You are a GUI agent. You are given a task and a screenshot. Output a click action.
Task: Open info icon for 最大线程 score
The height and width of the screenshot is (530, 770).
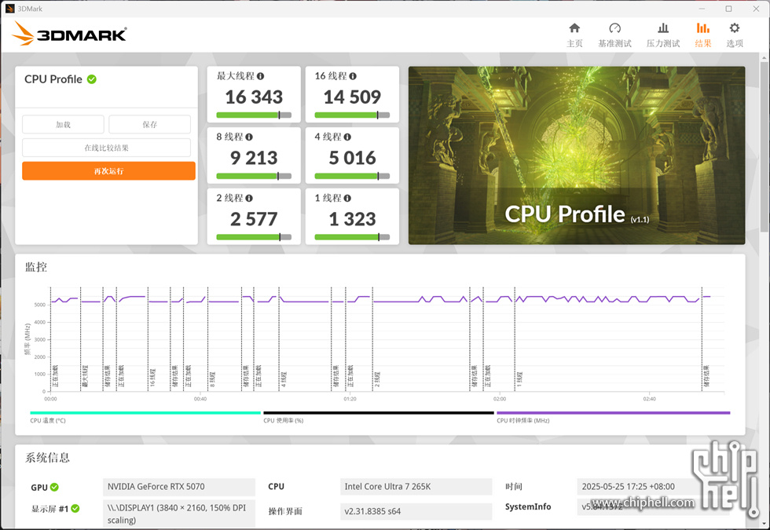[x=260, y=76]
